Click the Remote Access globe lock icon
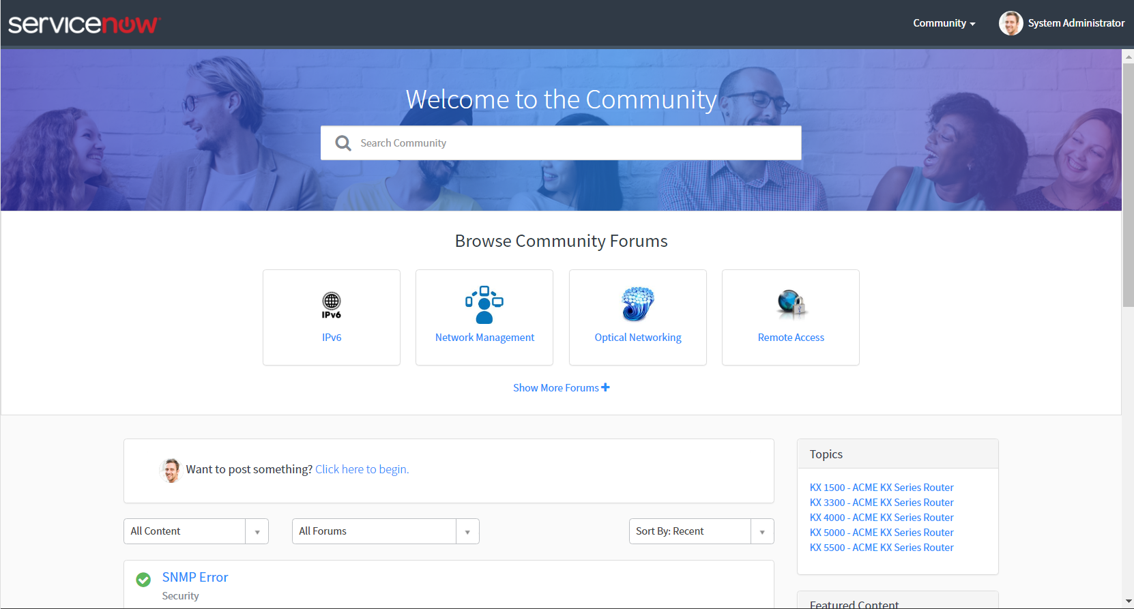 pyautogui.click(x=791, y=304)
